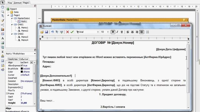
Task: Click the Chart object icon in left toolbar
Action: pos(2,29)
